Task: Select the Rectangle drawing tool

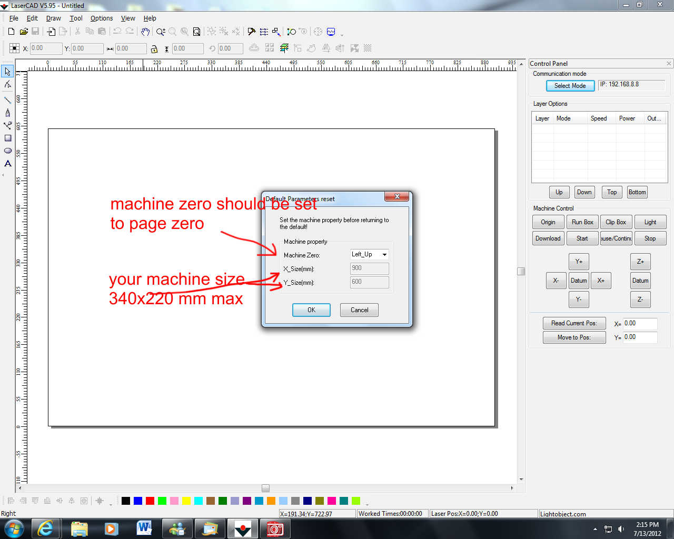Action: [8, 138]
